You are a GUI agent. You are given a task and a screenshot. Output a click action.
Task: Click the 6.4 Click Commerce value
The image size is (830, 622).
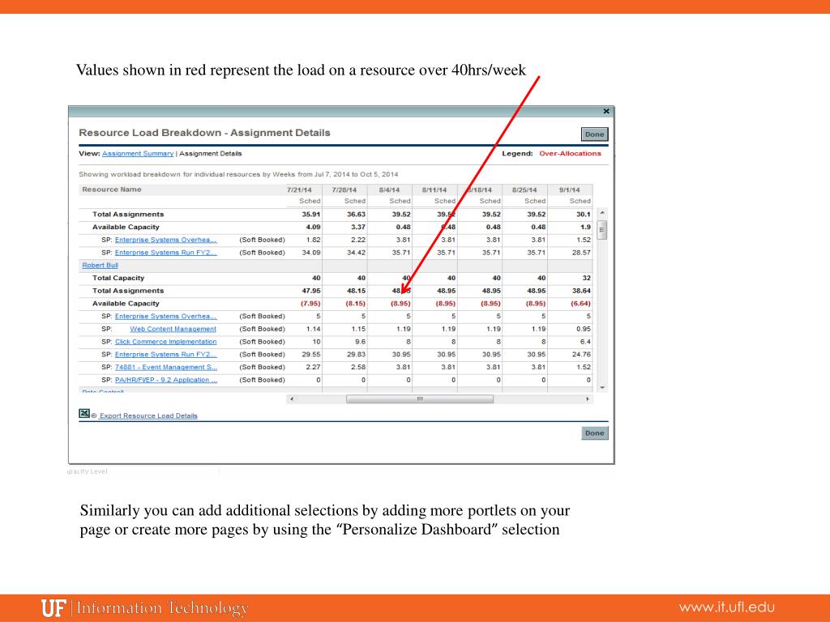(585, 342)
